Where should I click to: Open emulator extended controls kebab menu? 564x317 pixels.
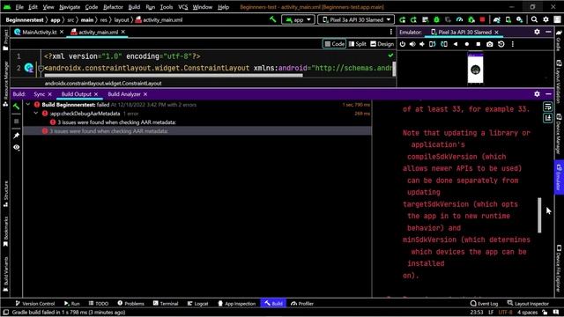pos(513,44)
